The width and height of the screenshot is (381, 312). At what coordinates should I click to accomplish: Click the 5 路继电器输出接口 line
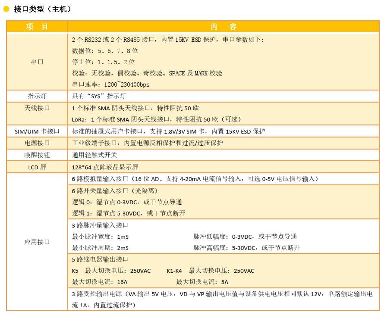click(100, 259)
